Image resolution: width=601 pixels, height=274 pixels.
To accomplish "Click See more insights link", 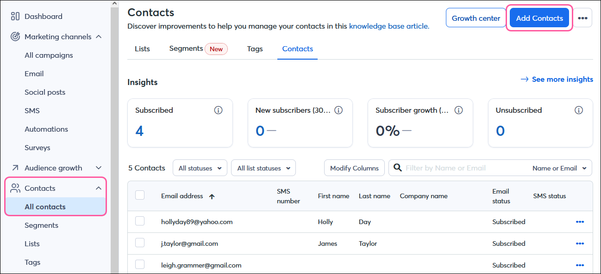I will coord(562,79).
